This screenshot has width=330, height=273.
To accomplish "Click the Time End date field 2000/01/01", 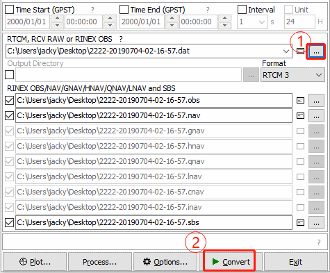I will (142, 22).
